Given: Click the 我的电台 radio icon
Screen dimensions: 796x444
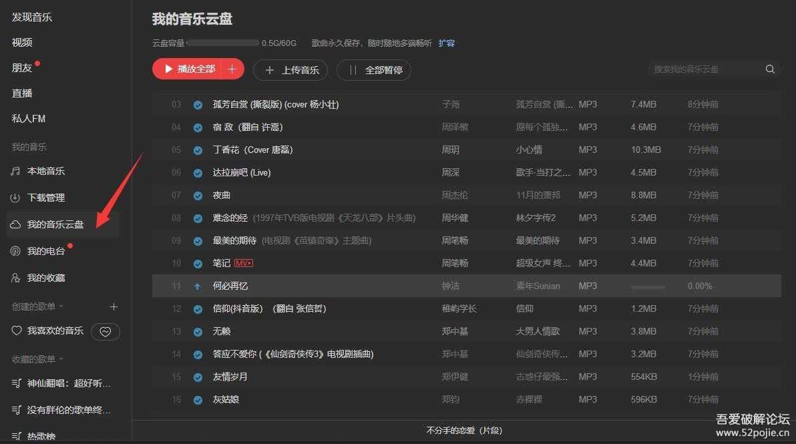Looking at the screenshot, I should tap(16, 251).
